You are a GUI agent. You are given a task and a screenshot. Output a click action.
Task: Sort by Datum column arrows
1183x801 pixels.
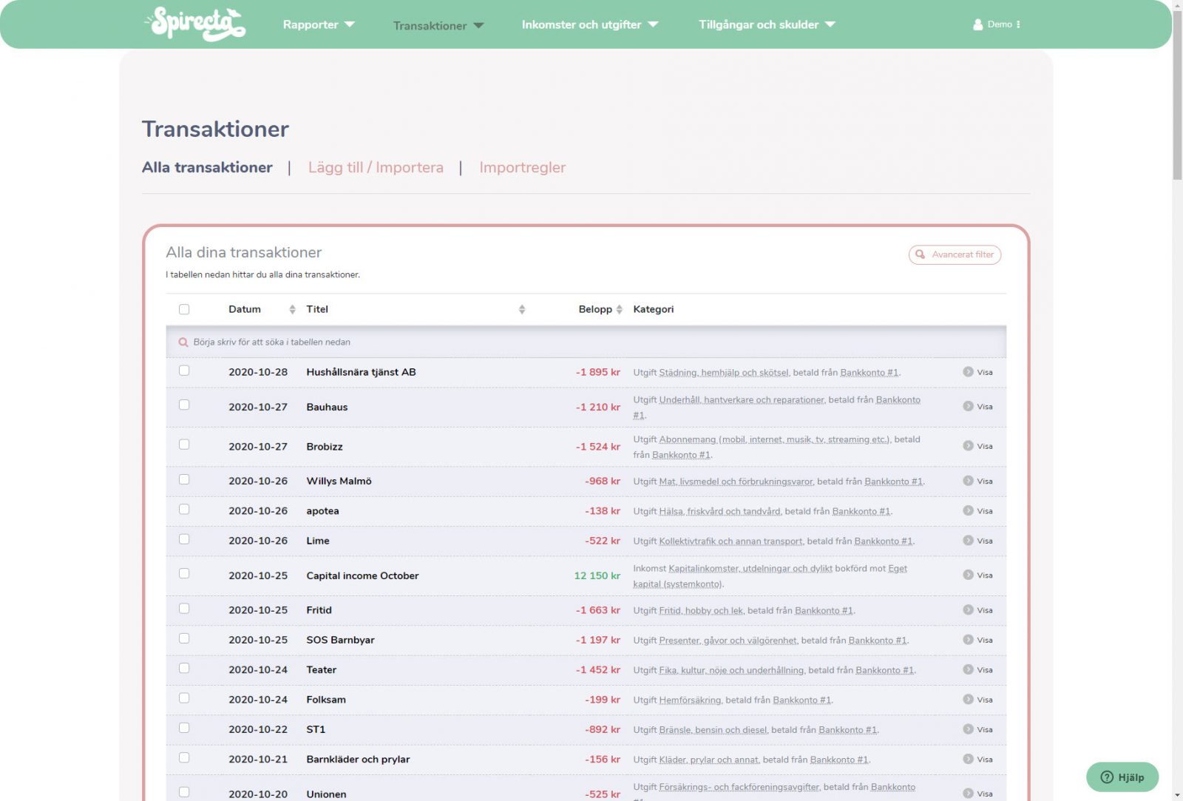click(292, 309)
